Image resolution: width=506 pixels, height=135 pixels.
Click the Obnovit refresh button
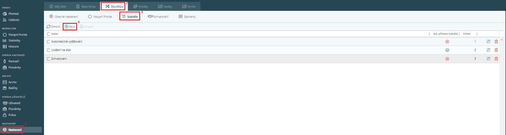53,27
